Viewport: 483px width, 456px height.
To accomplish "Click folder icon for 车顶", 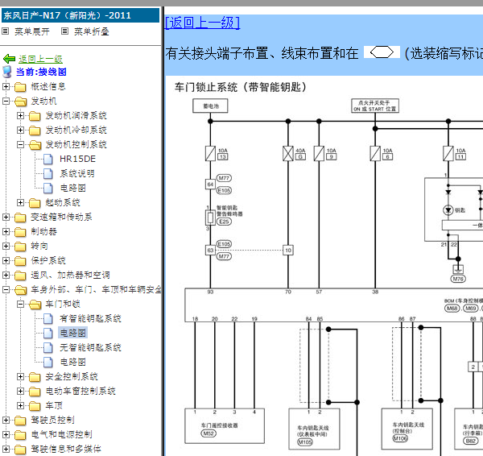I will click(35, 406).
